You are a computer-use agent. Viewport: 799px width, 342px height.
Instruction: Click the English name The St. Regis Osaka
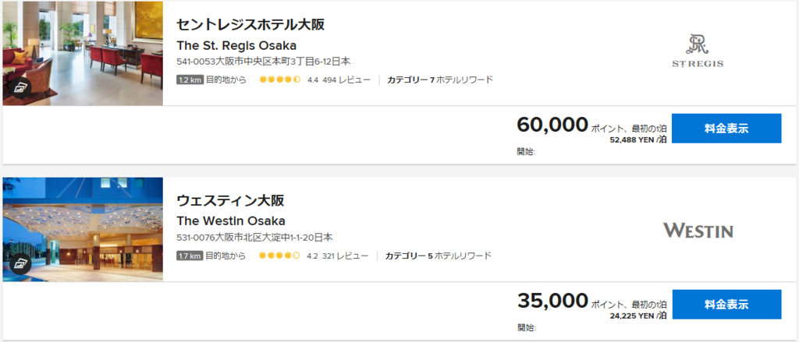(x=236, y=45)
